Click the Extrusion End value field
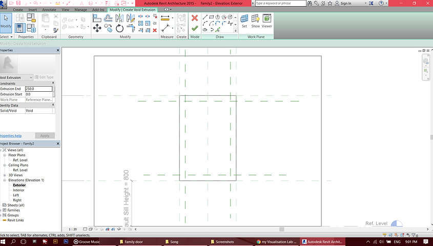Image resolution: width=433 pixels, height=246 pixels. [x=38, y=89]
